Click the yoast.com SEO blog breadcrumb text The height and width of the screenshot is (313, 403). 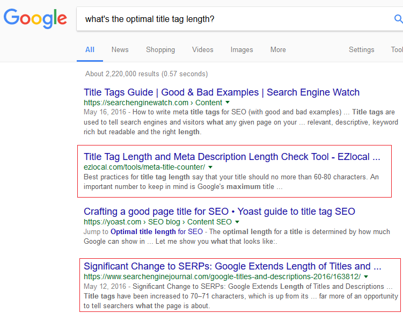pos(158,222)
